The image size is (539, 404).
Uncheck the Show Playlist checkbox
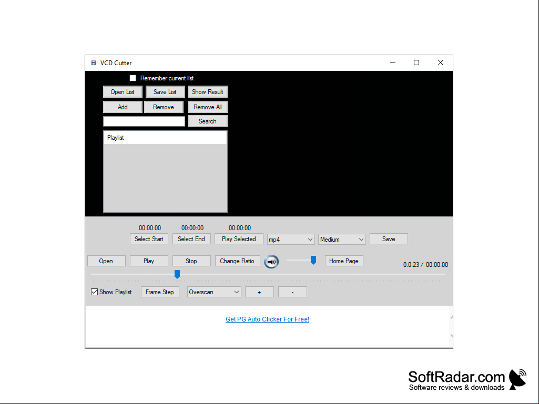coord(94,292)
